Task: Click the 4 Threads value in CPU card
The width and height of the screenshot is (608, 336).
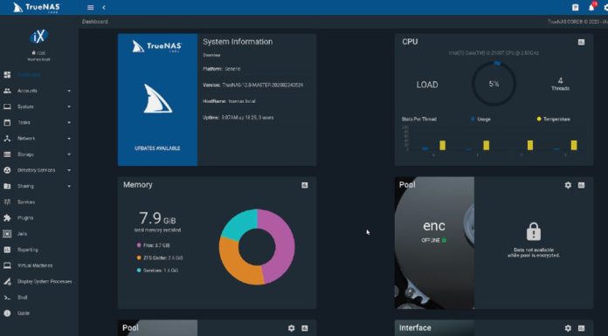Action: (560, 84)
